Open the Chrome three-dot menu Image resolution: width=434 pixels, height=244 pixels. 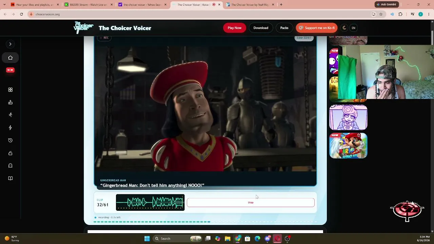429,14
